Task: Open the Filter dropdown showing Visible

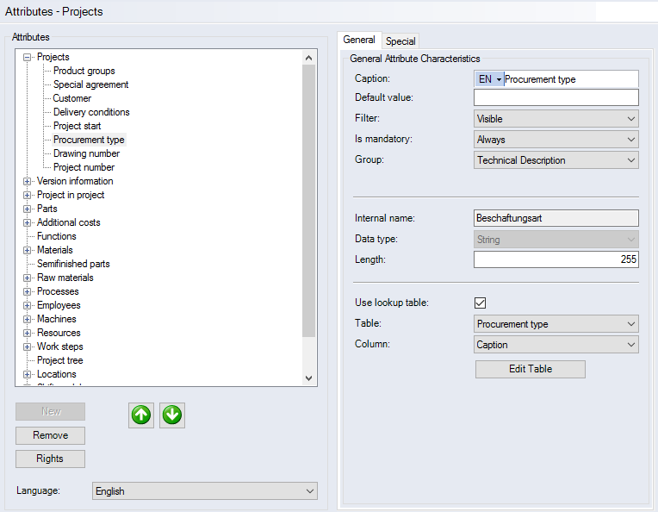Action: coord(556,119)
